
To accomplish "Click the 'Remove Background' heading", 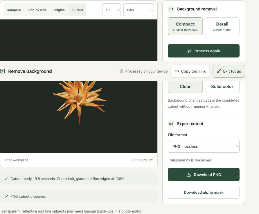I will [x=30, y=71].
